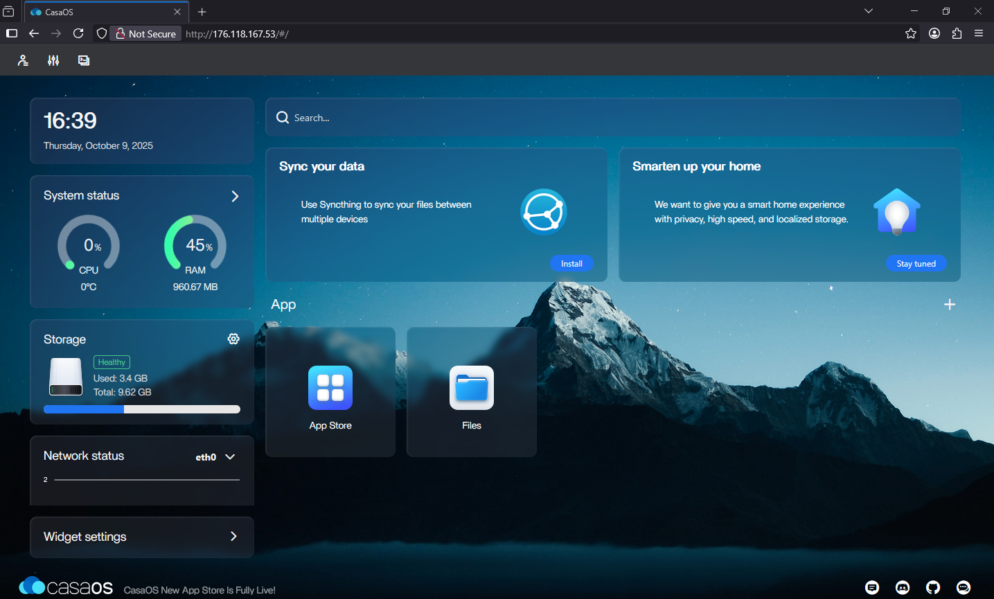Open the account profile icon in CasaOS top bar
Screen dimensions: 994x599
coord(23,61)
